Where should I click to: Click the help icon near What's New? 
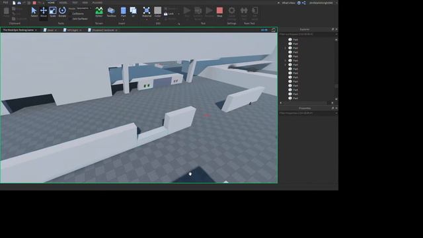(299, 3)
